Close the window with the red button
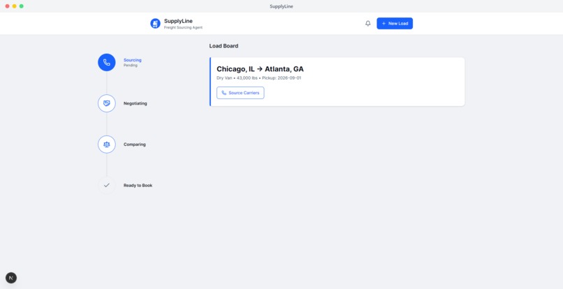563x289 pixels. click(x=7, y=6)
